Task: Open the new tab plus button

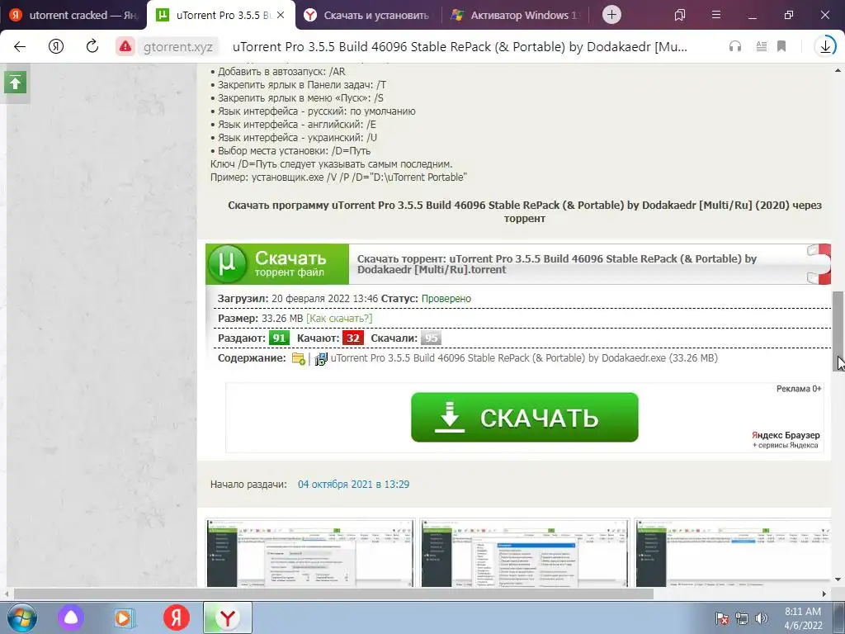Action: coord(611,15)
